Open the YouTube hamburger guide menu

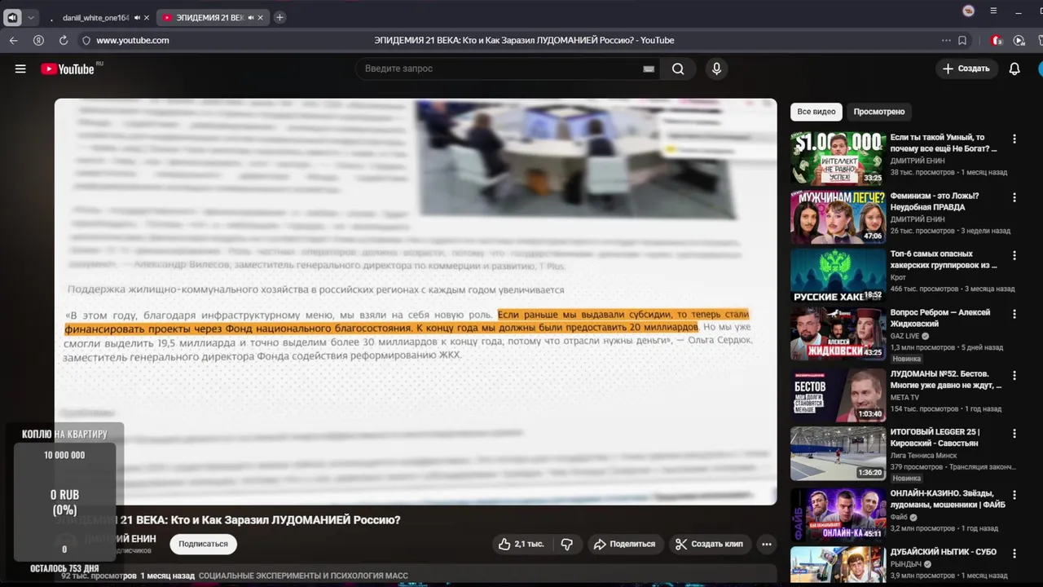20,69
